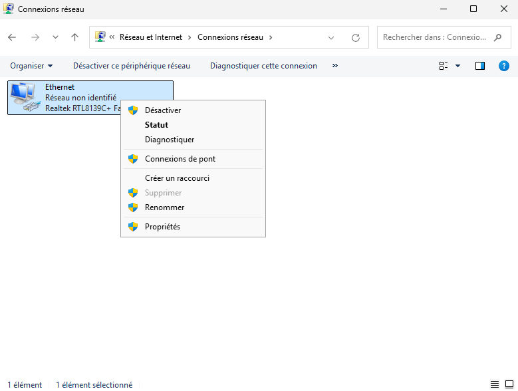
Task: Choose Renommer from the context menu
Action: pyautogui.click(x=164, y=207)
